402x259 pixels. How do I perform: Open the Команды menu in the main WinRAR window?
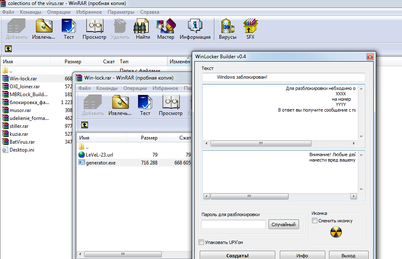click(x=30, y=12)
